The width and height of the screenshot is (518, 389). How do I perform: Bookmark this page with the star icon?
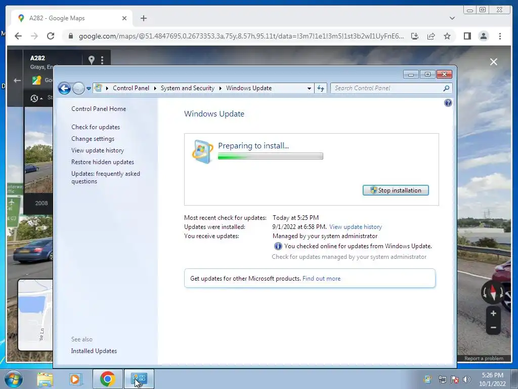447,36
